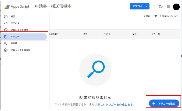Open the help question mark icon

click(x=161, y=6)
